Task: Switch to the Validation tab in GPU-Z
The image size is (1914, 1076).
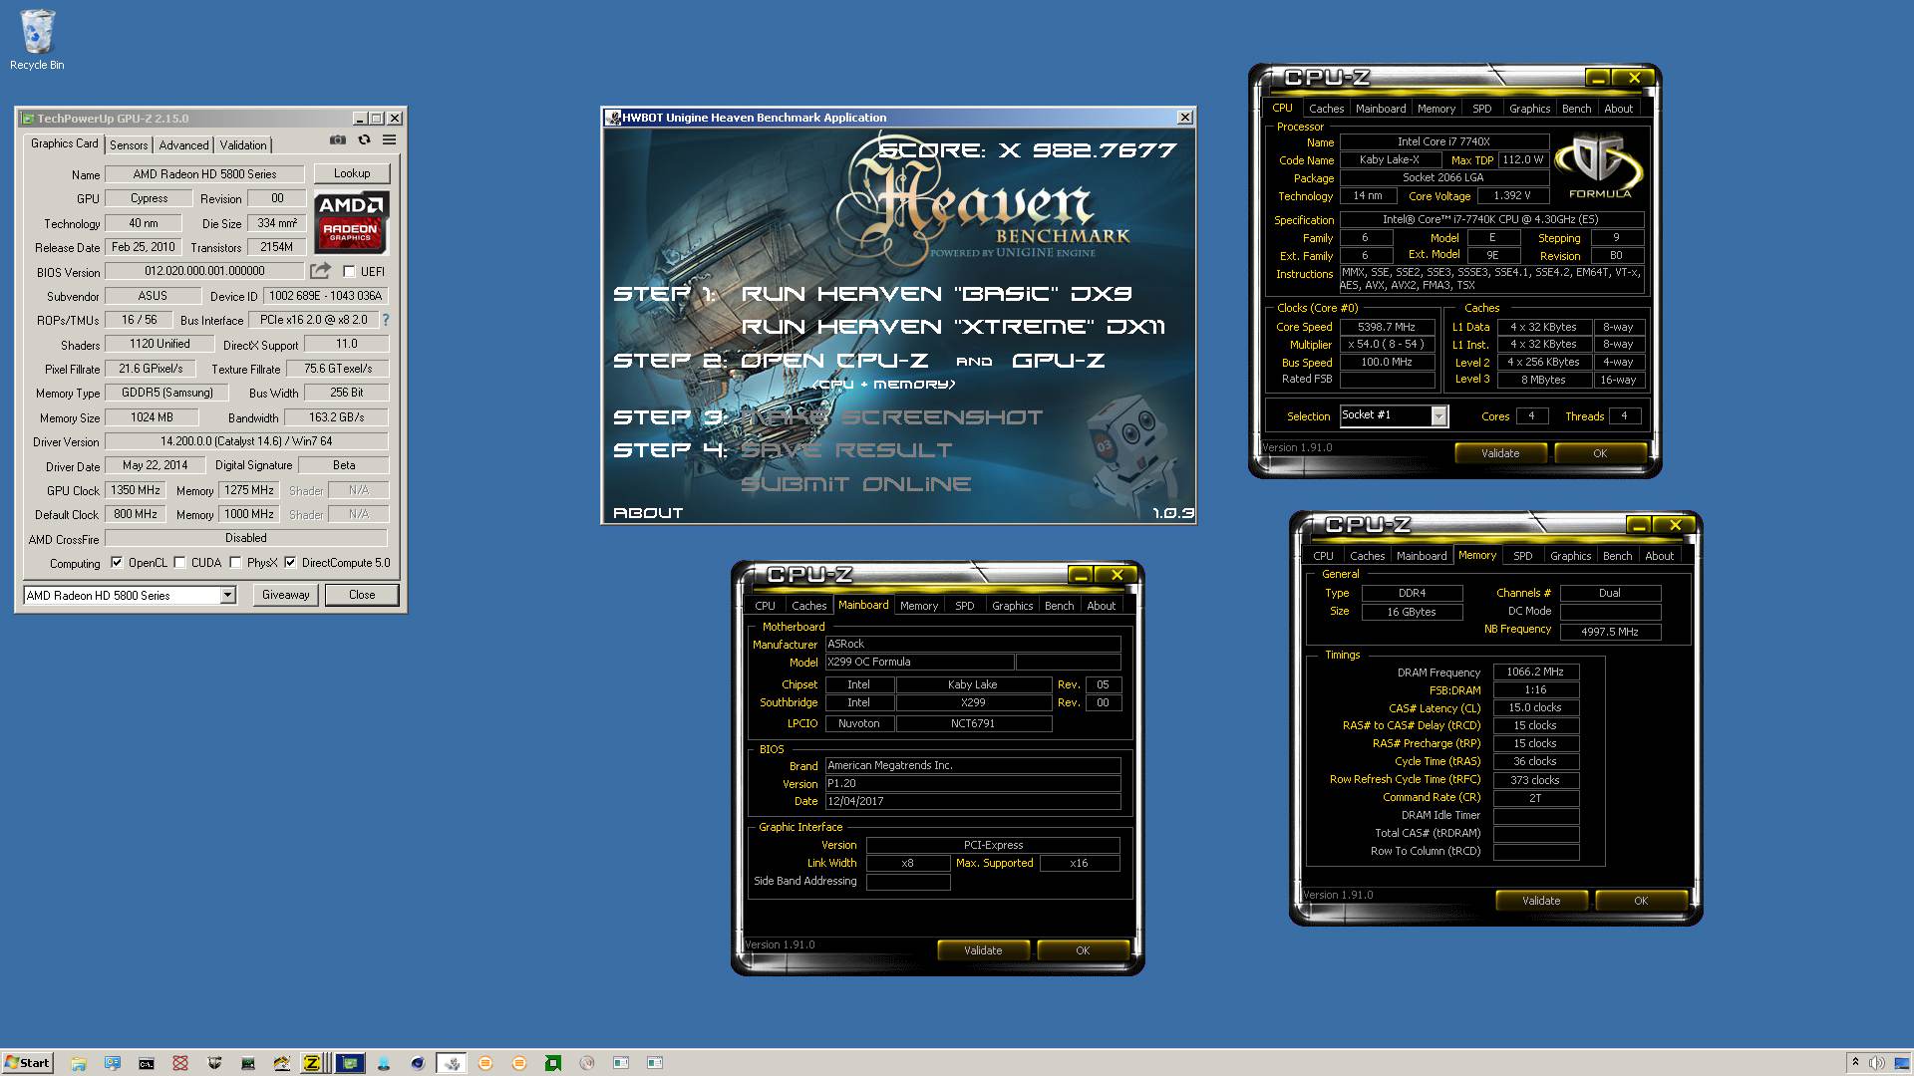Action: (x=243, y=144)
